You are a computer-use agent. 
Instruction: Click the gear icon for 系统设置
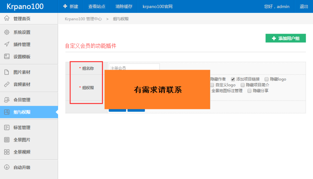pos(7,32)
